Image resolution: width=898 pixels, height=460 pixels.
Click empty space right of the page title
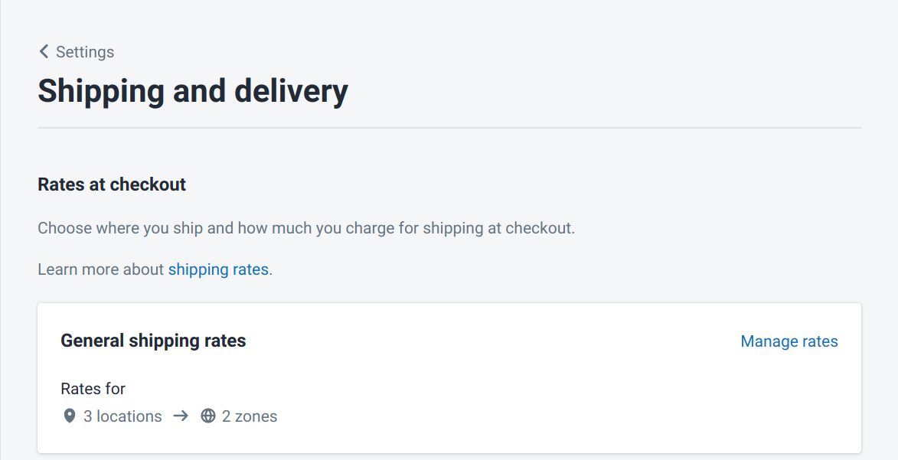[x=612, y=91]
